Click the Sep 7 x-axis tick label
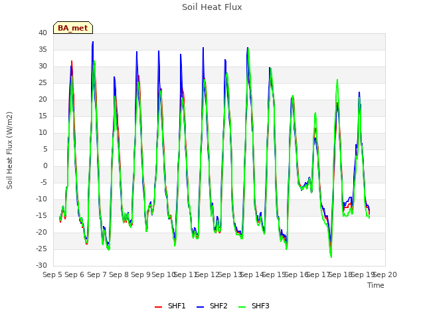 (96, 274)
